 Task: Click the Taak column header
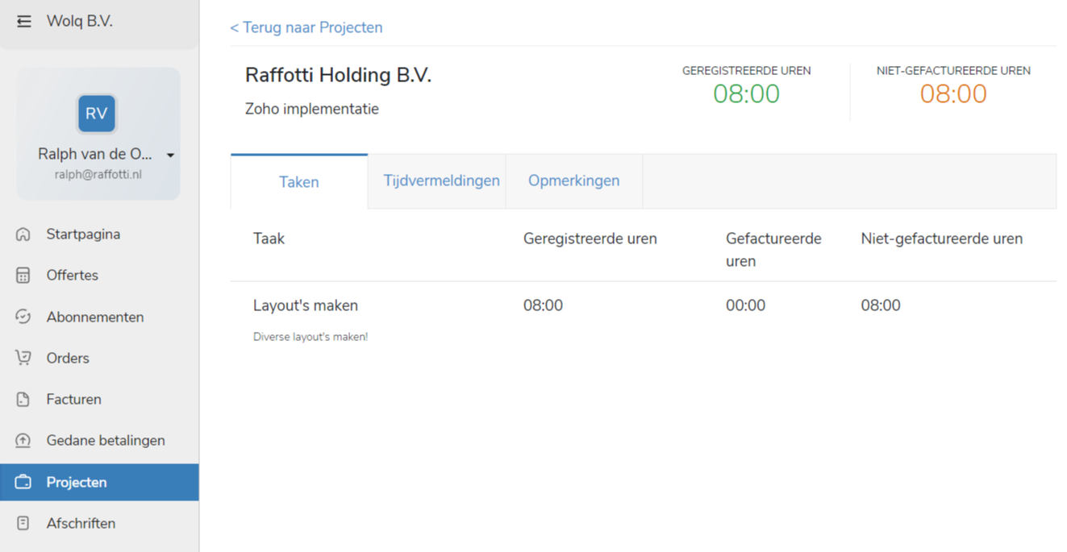(x=269, y=239)
